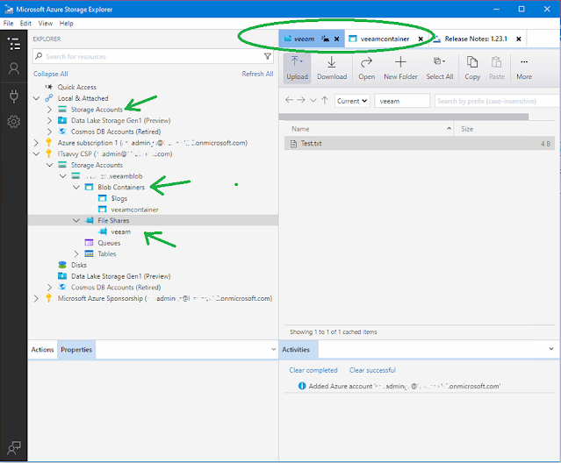
Task: Click the Search by prefix field
Action: pyautogui.click(x=497, y=101)
